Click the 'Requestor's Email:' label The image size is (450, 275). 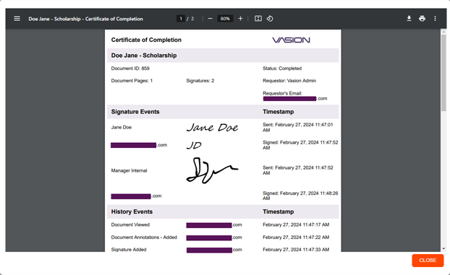click(x=282, y=93)
